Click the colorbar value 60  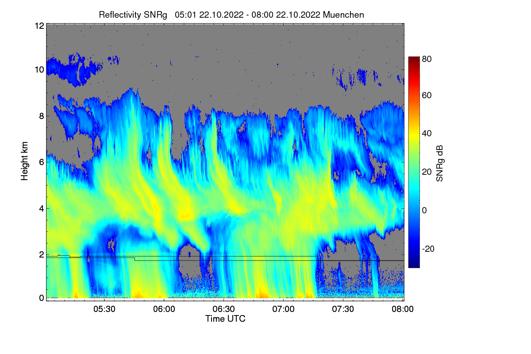coord(427,96)
